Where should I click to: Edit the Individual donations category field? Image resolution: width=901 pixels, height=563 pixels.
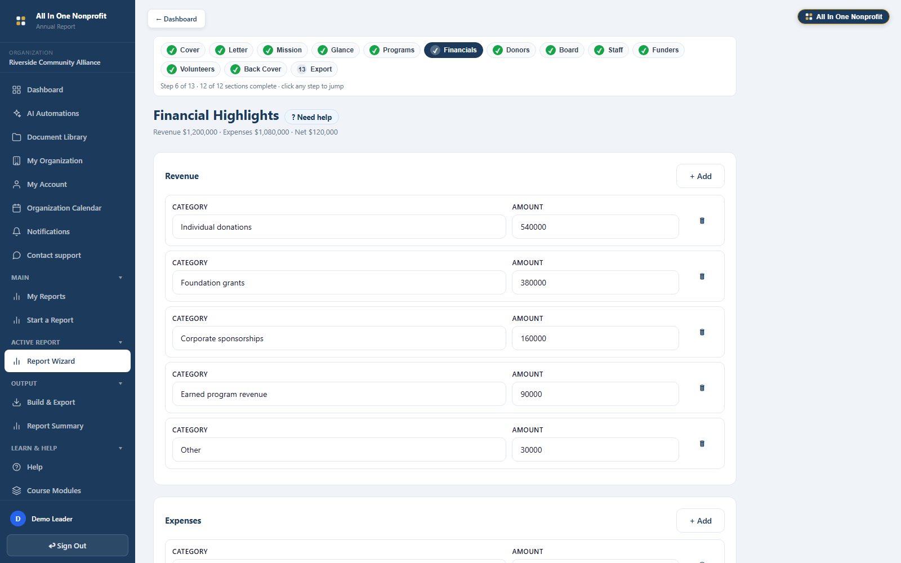pyautogui.click(x=339, y=227)
